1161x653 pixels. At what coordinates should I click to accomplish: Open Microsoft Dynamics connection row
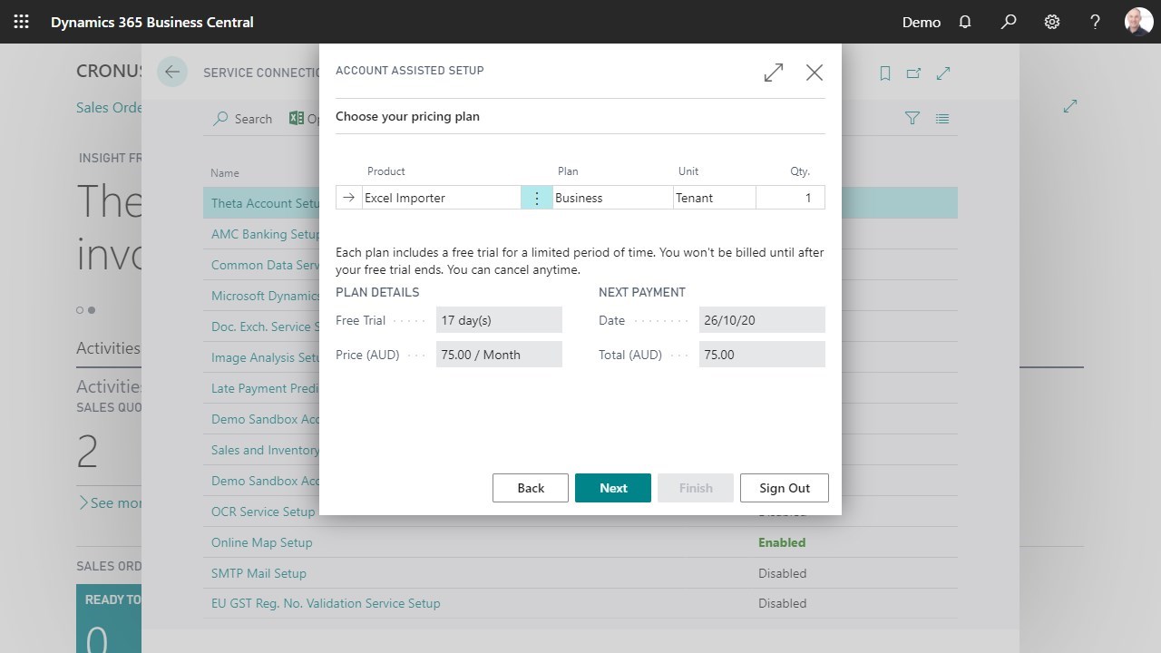265,296
